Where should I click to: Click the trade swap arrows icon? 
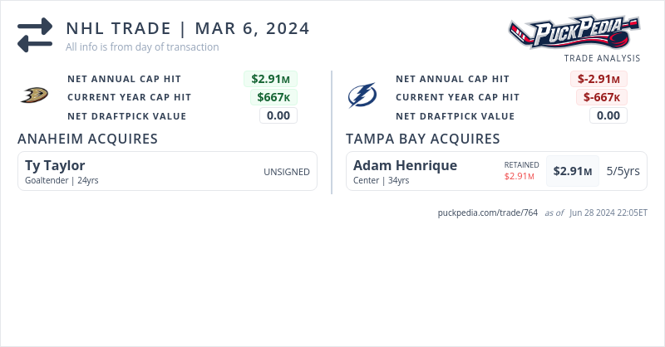[35, 35]
